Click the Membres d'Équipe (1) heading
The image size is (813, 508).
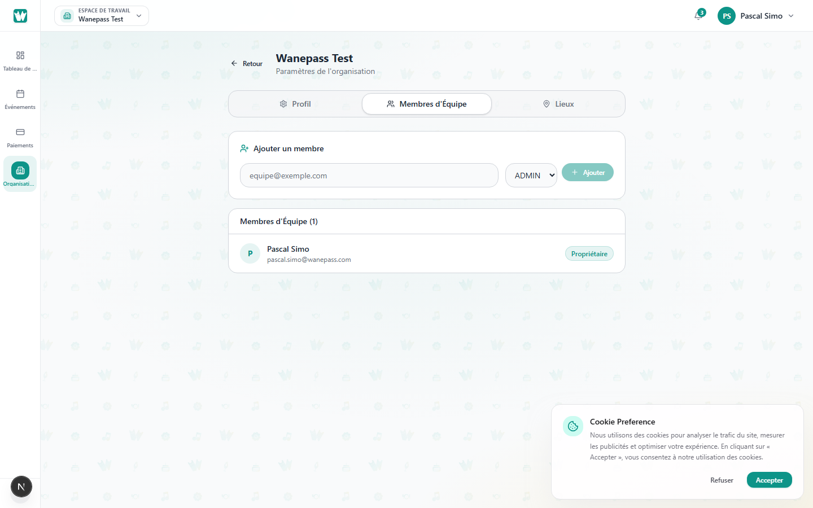click(x=279, y=221)
